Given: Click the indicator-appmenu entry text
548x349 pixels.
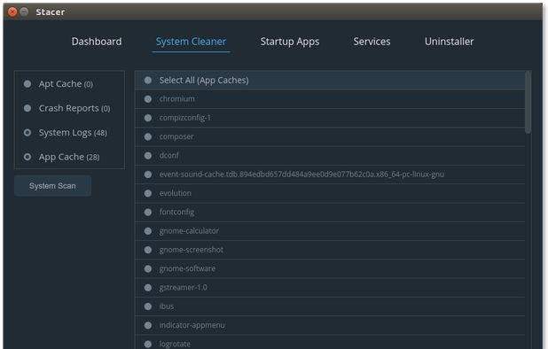Looking at the screenshot, I should pos(192,325).
